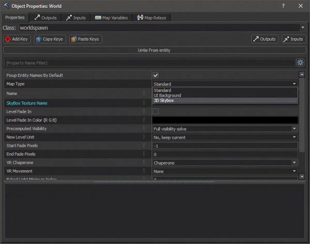Viewport: 310px width, 244px height.
Task: Switch to the Outputs tab
Action: pos(45,18)
